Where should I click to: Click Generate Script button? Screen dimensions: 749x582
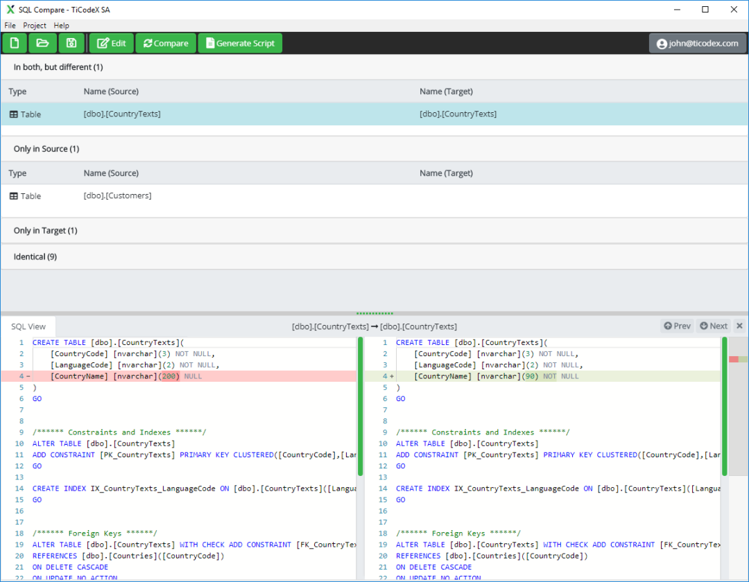coord(240,43)
